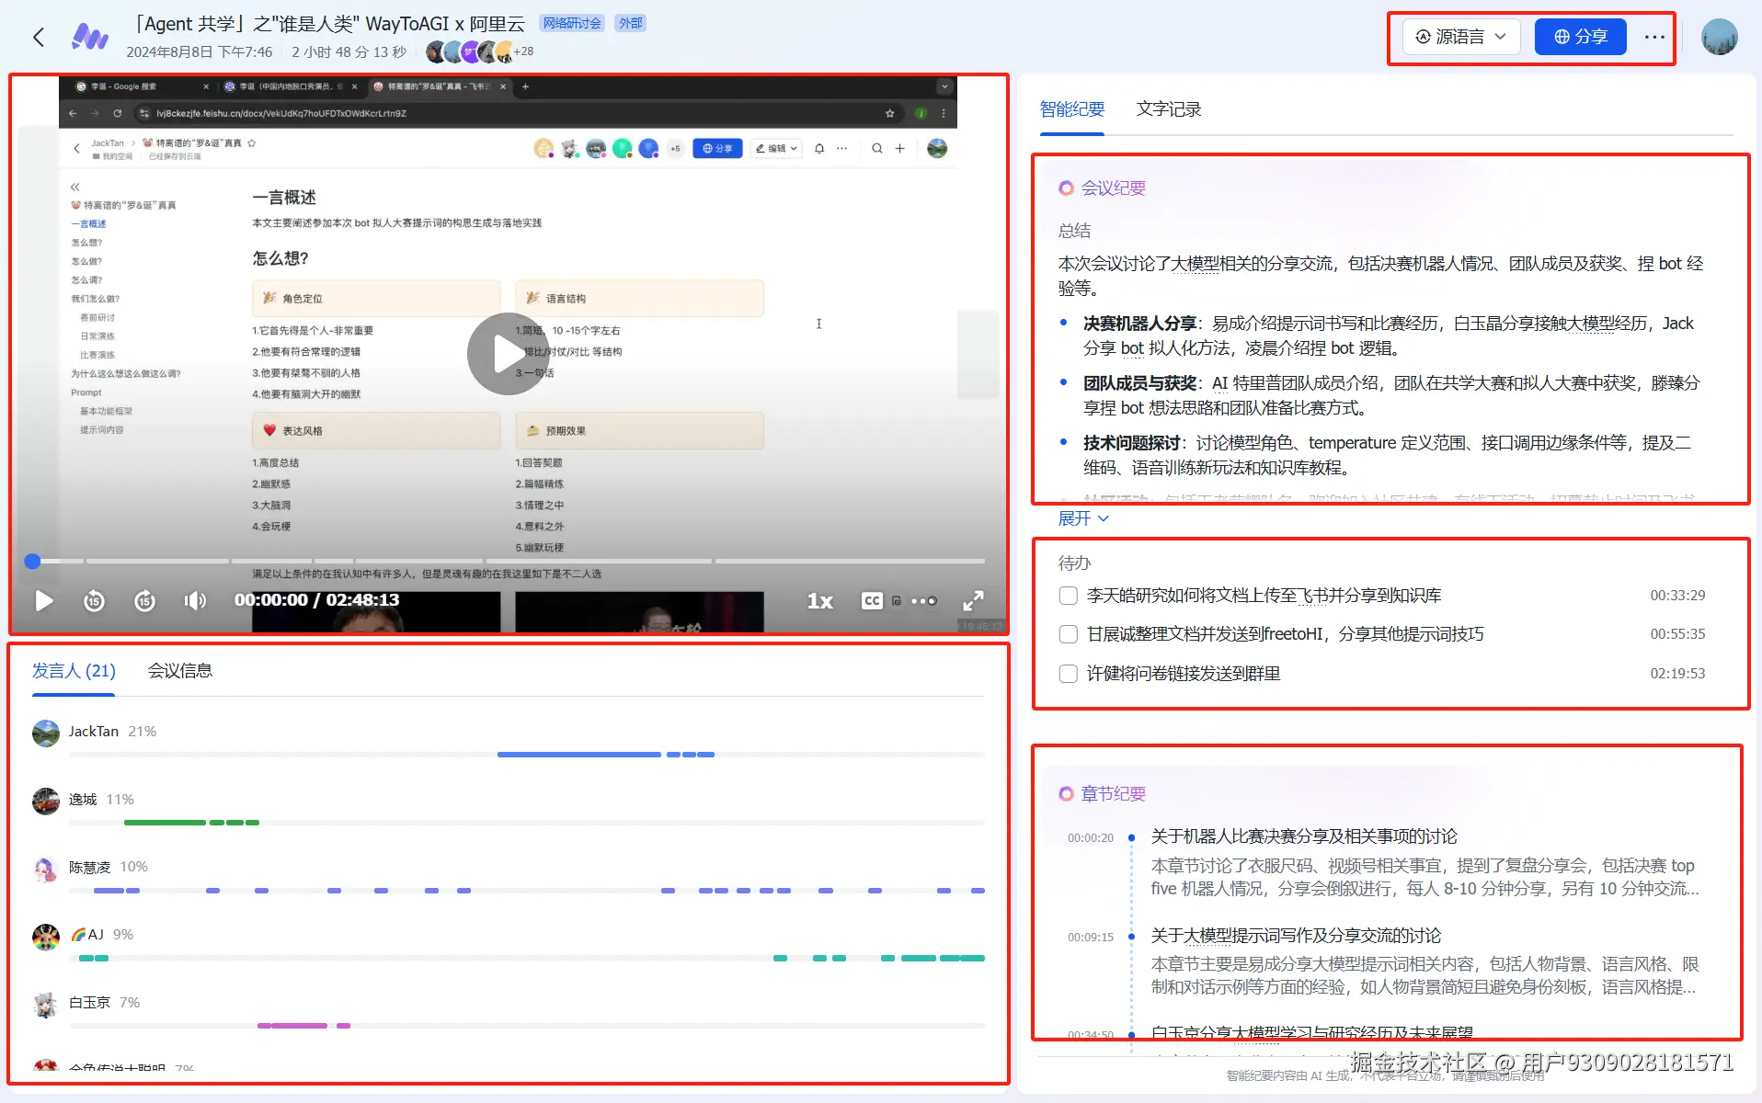Select speaker name 陈慧凌
This screenshot has height=1103, width=1762.
[89, 867]
